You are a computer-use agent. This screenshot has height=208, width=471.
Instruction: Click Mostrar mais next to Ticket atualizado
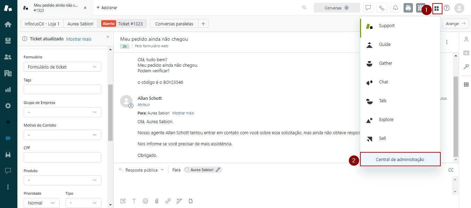pyautogui.click(x=79, y=39)
